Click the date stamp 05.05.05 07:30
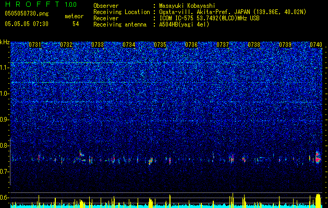 click(27, 24)
